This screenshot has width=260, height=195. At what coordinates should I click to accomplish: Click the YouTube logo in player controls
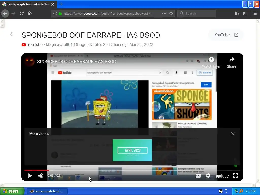tap(222, 176)
